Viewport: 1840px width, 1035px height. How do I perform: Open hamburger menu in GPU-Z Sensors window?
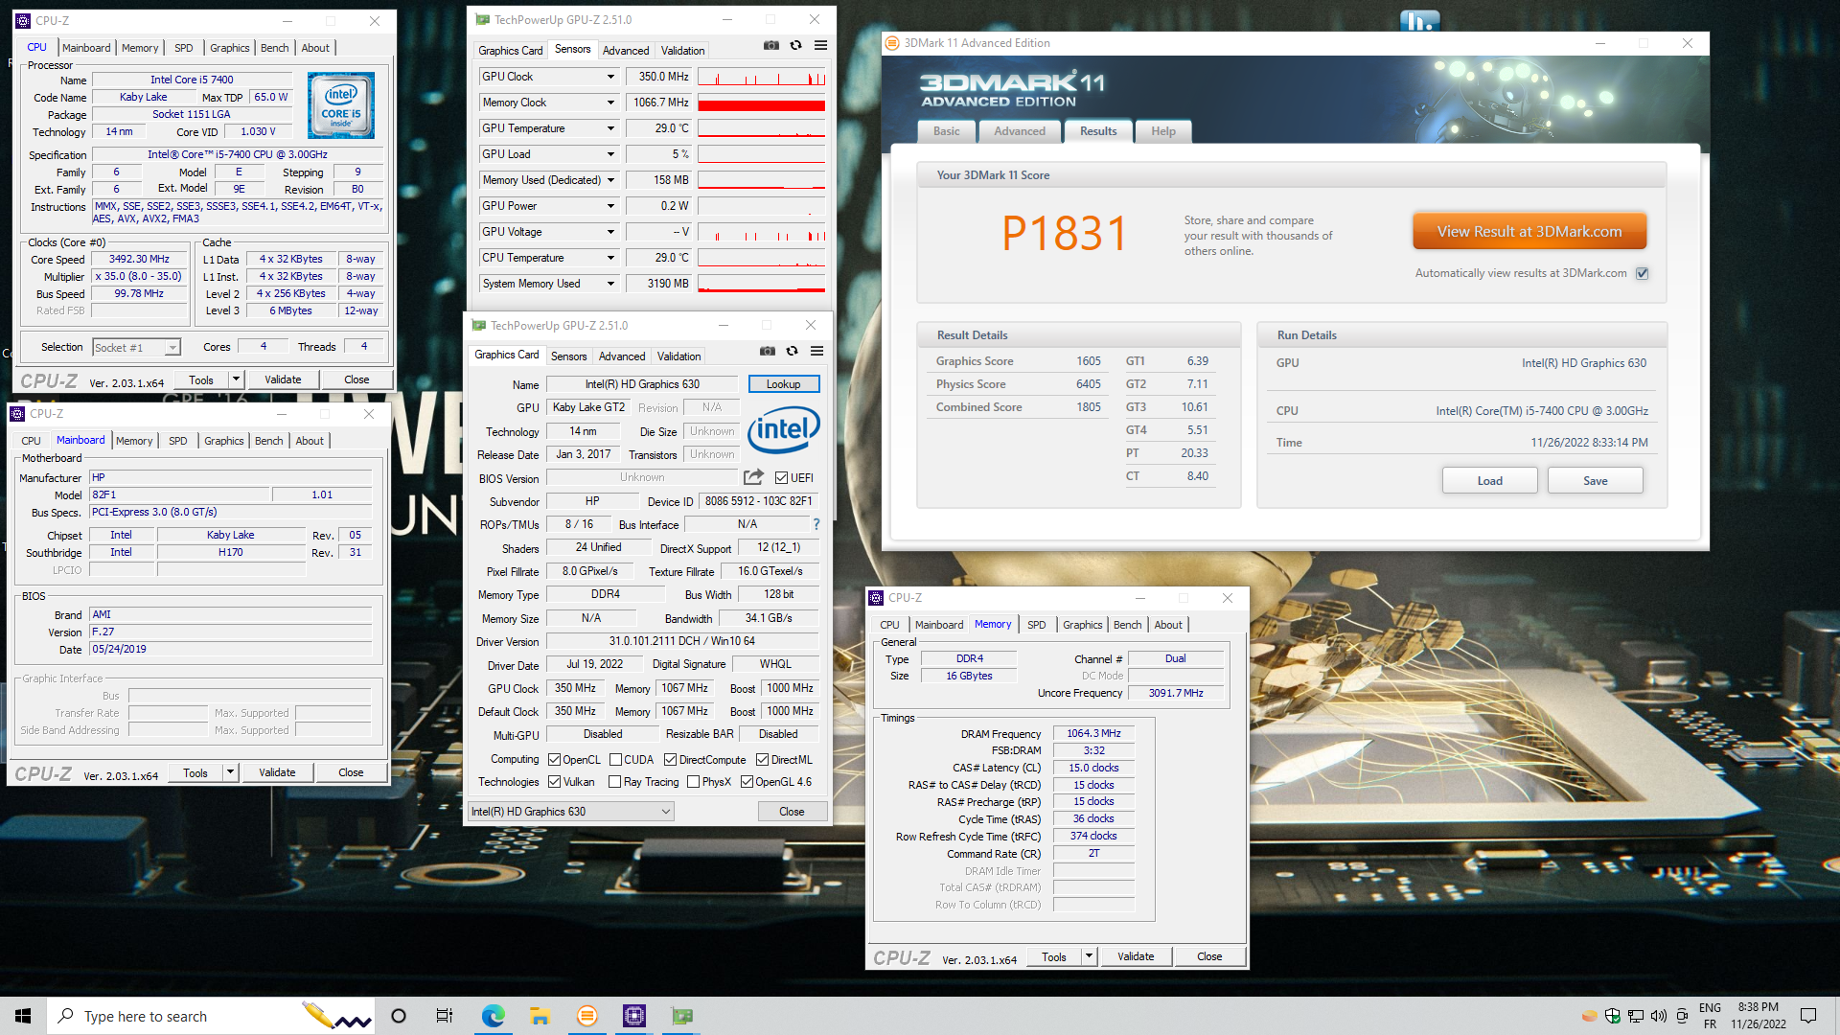coord(820,45)
